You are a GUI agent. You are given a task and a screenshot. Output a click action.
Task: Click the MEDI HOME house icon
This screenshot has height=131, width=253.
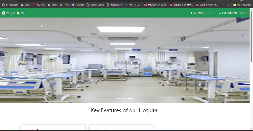3,13
